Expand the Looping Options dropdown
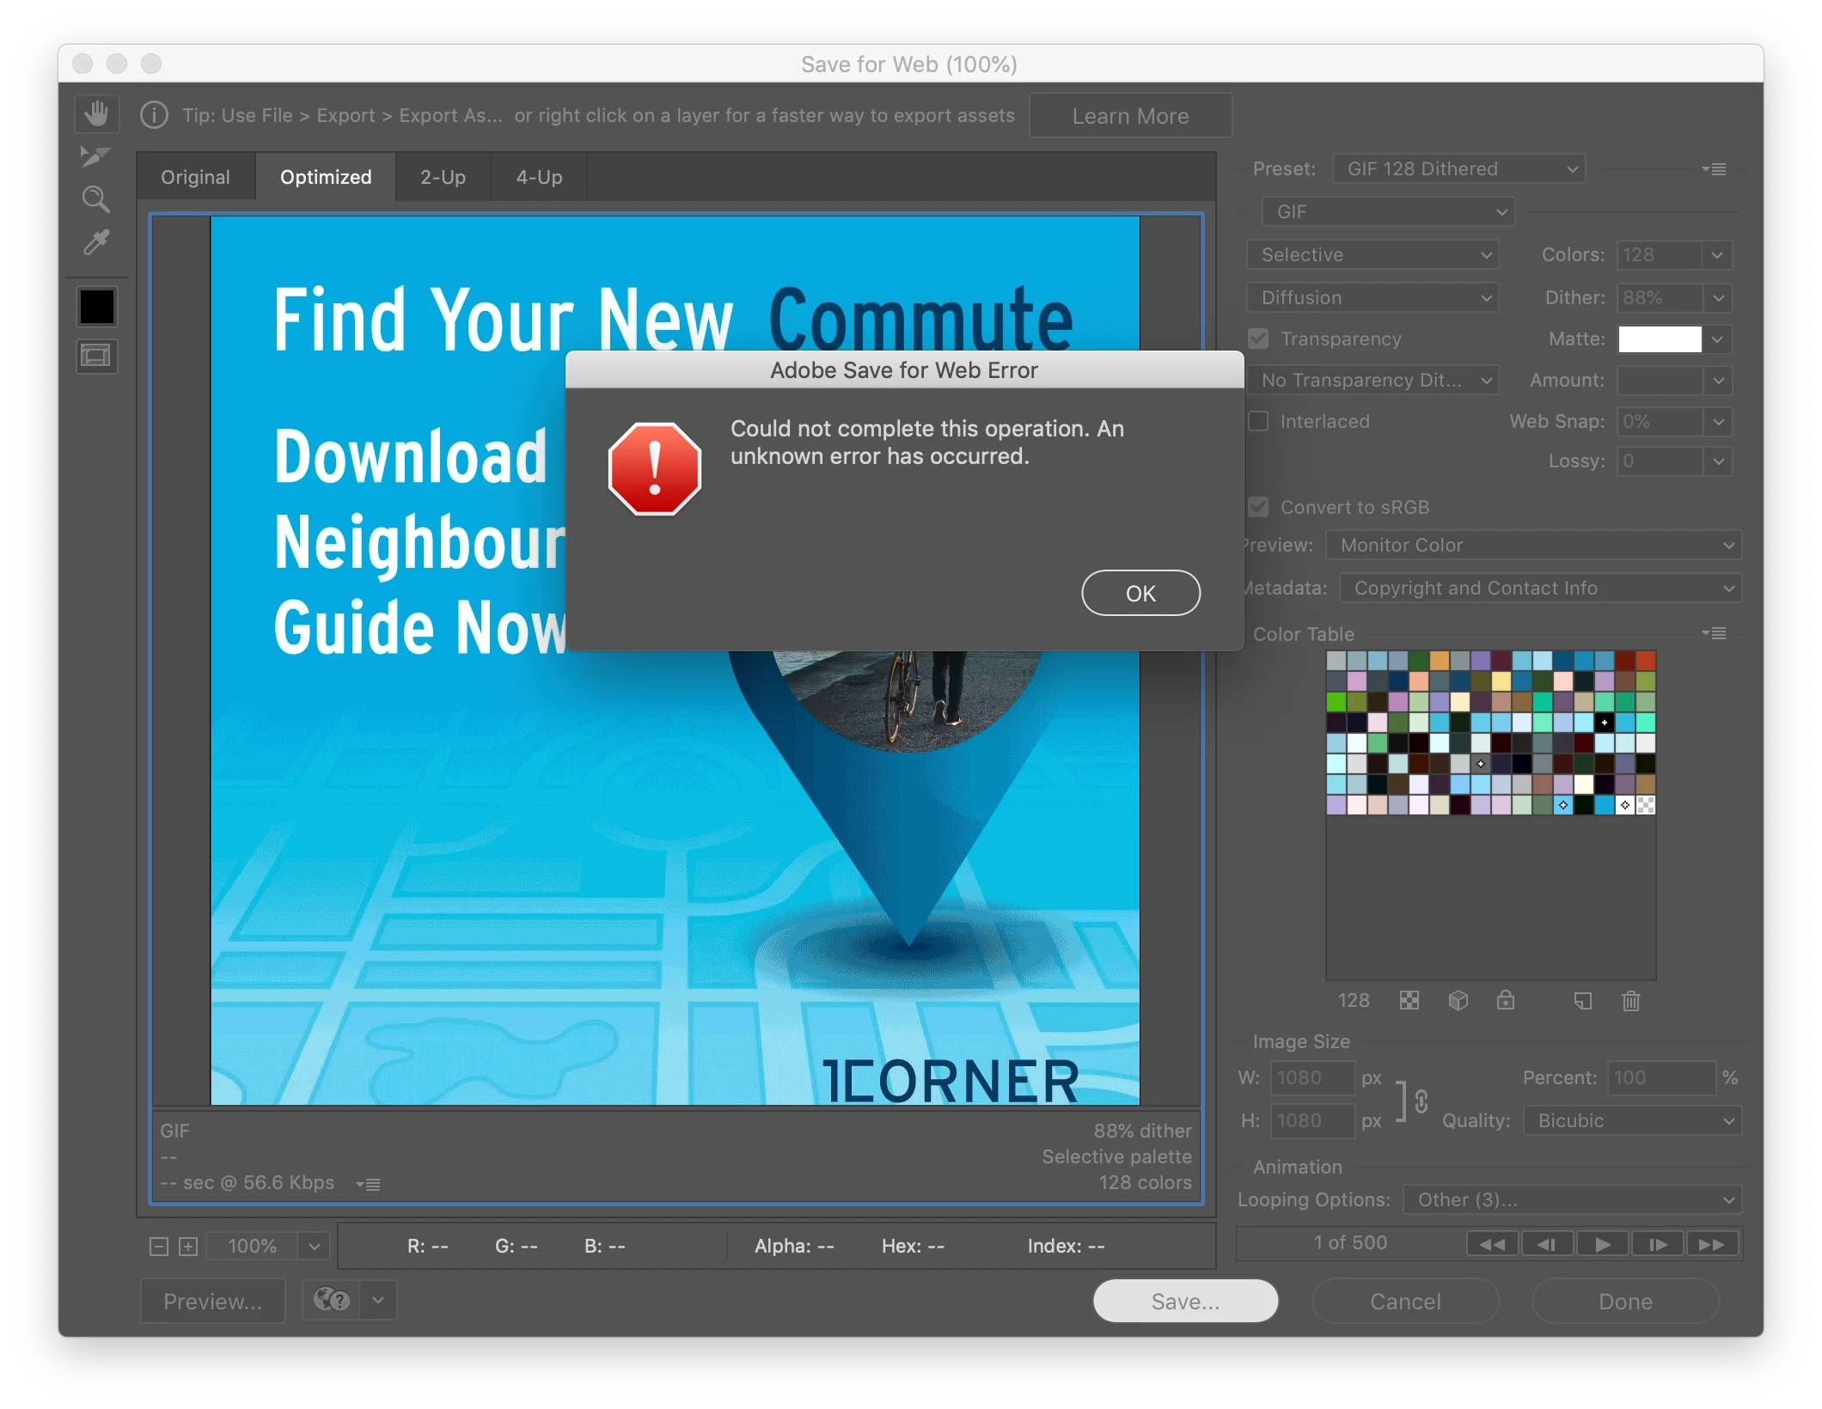This screenshot has width=1822, height=1409. pyautogui.click(x=1572, y=1199)
